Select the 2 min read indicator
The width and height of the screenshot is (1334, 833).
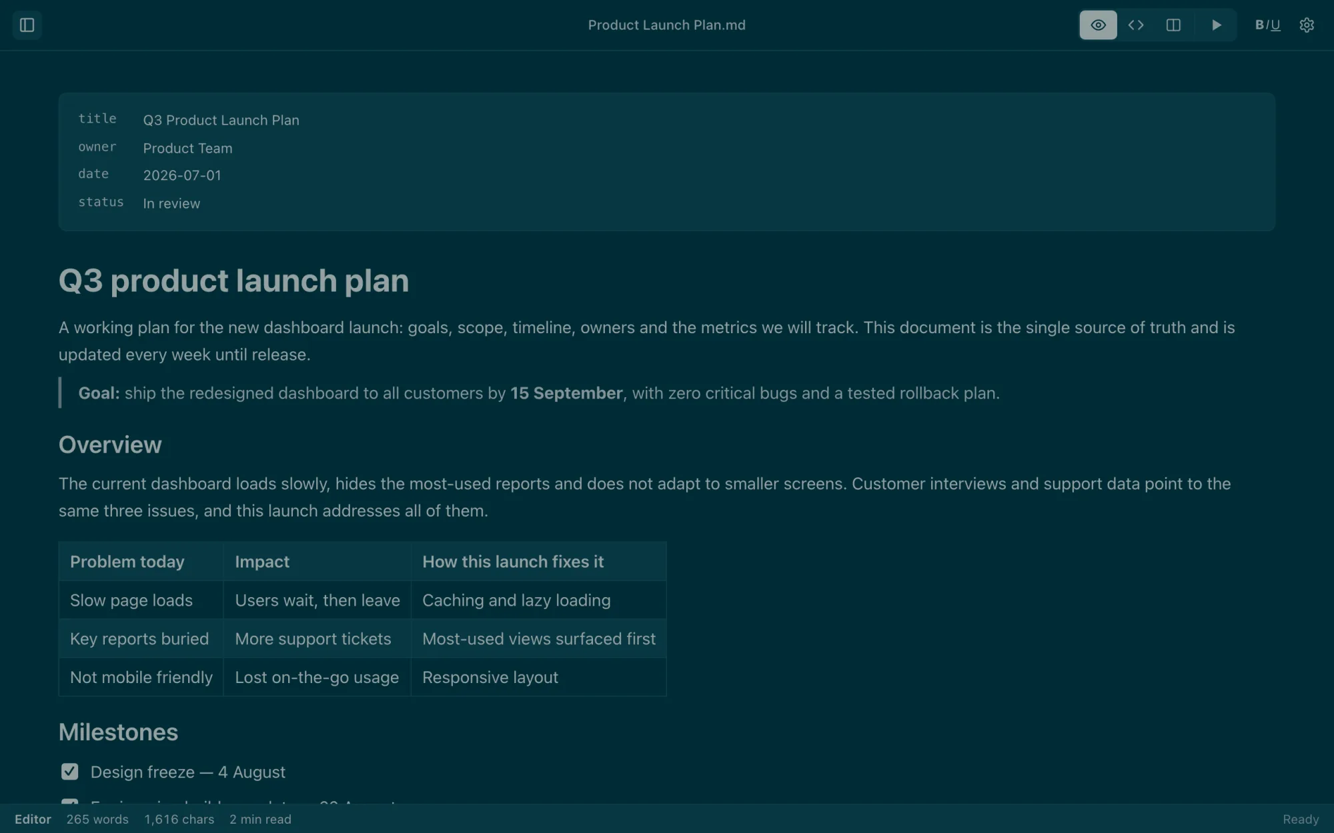[260, 820]
